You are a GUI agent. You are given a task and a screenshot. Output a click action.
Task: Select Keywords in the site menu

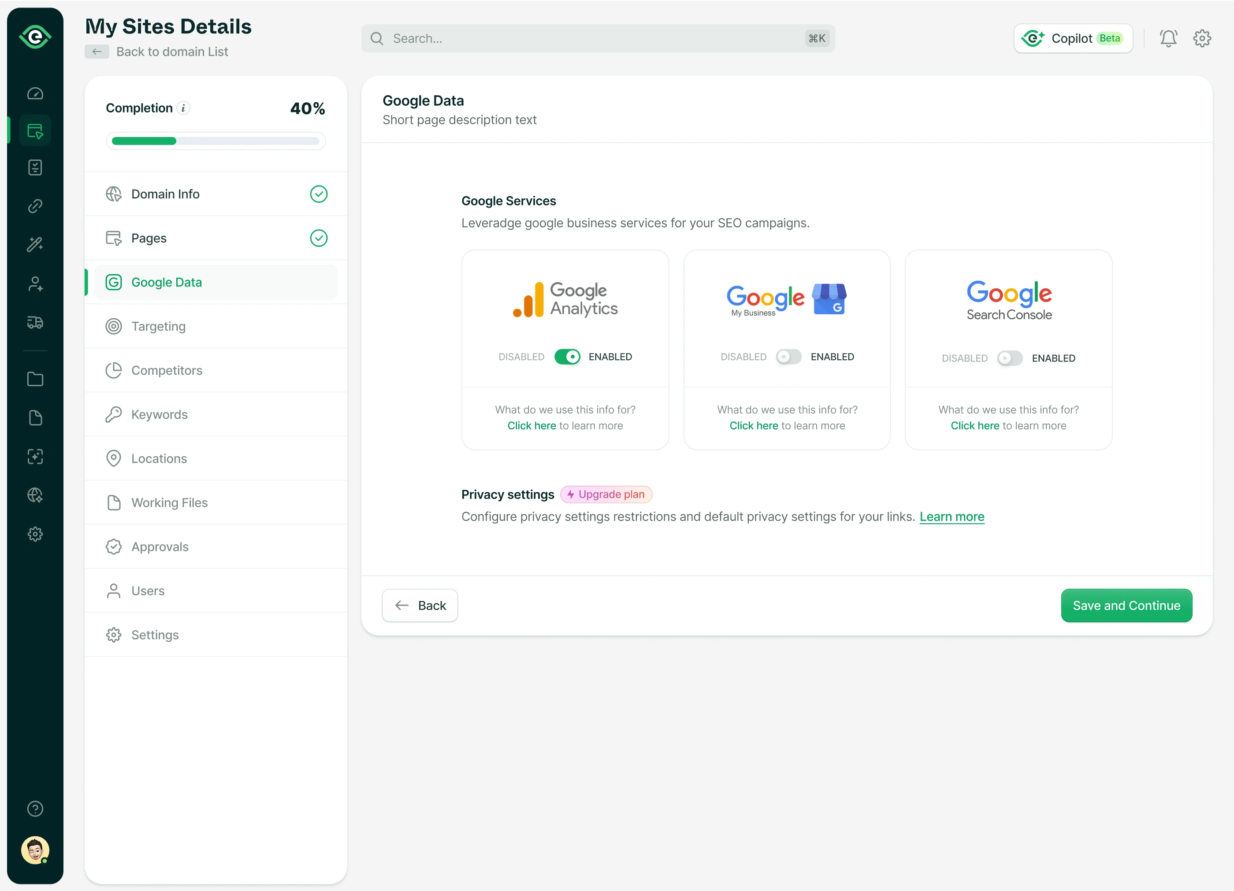coord(160,414)
